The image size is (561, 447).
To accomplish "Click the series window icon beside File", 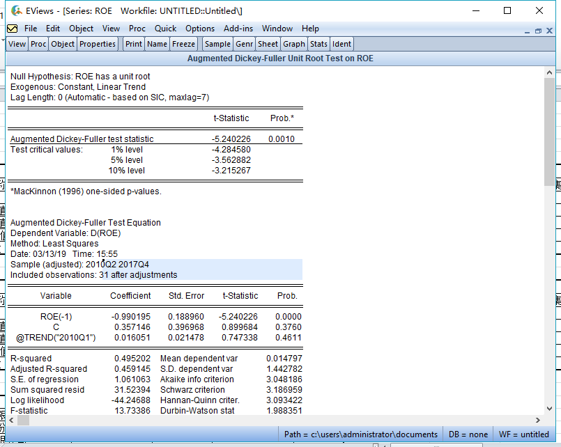I will (x=12, y=29).
